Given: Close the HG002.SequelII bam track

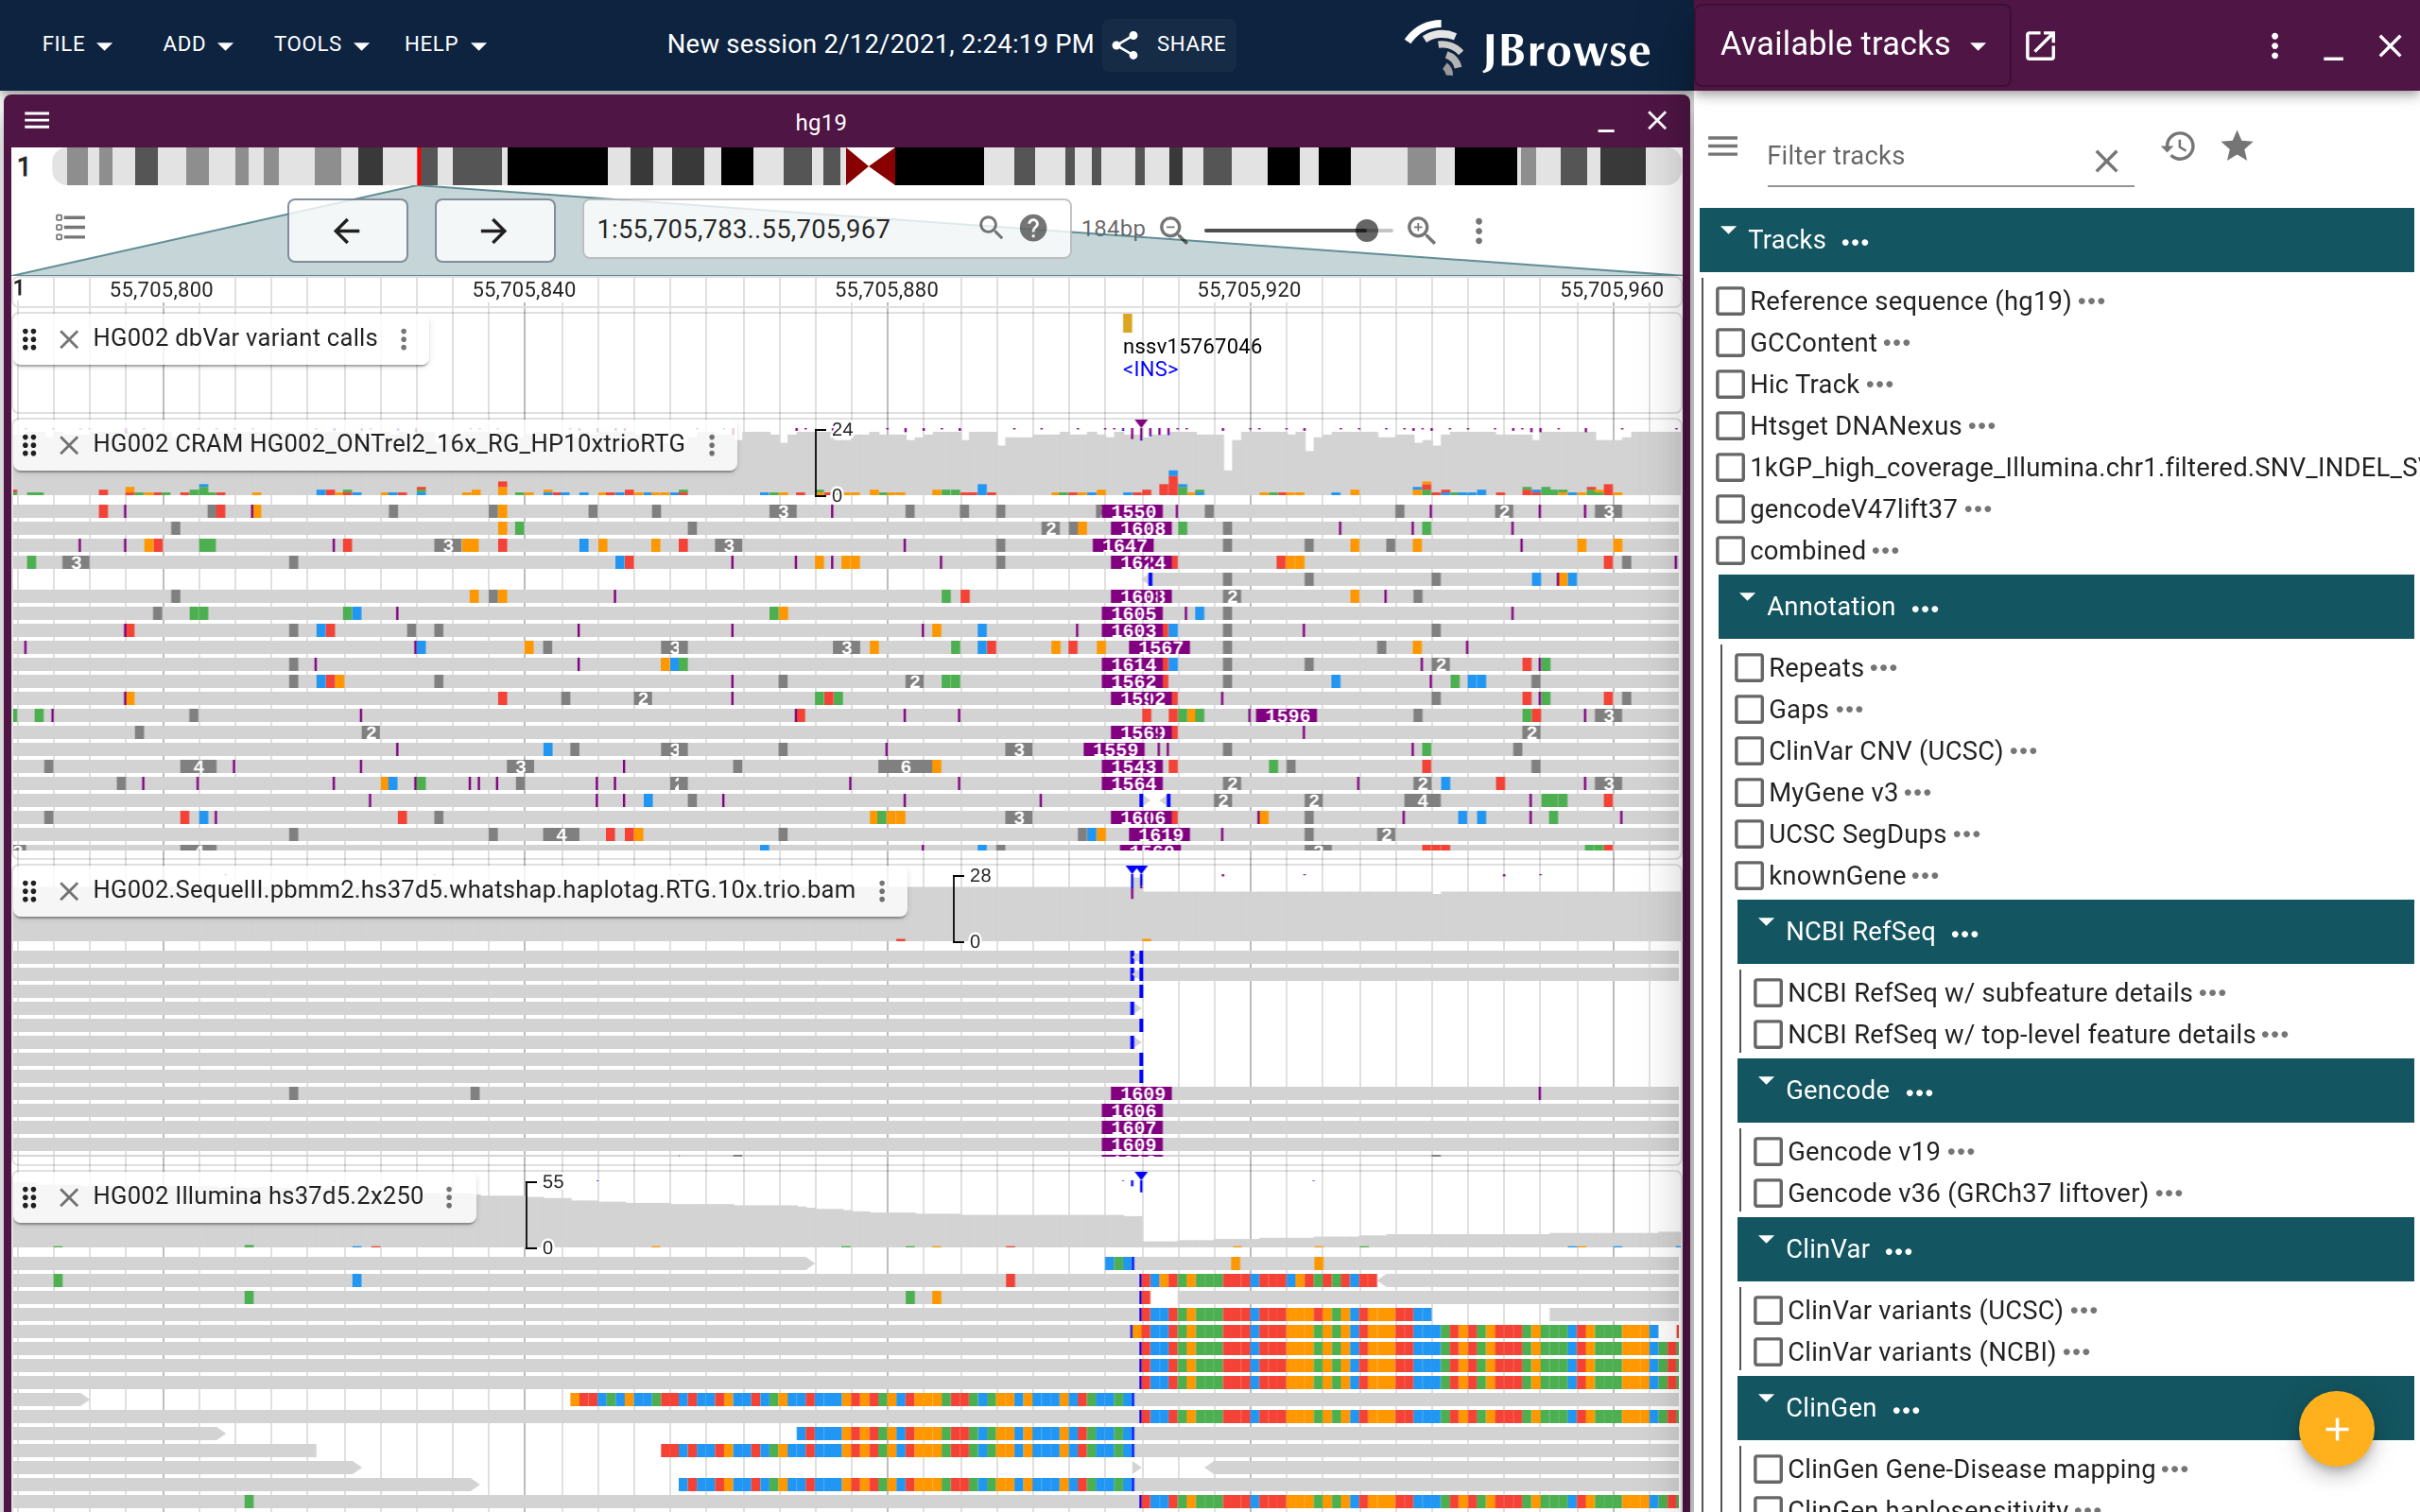Looking at the screenshot, I should point(69,890).
